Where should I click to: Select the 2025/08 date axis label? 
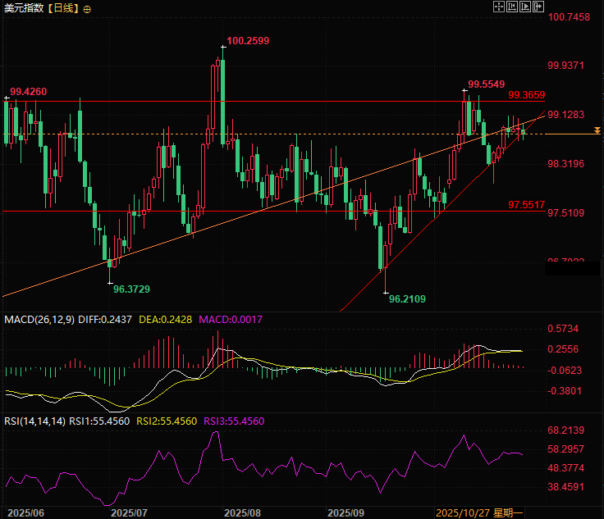tap(241, 512)
